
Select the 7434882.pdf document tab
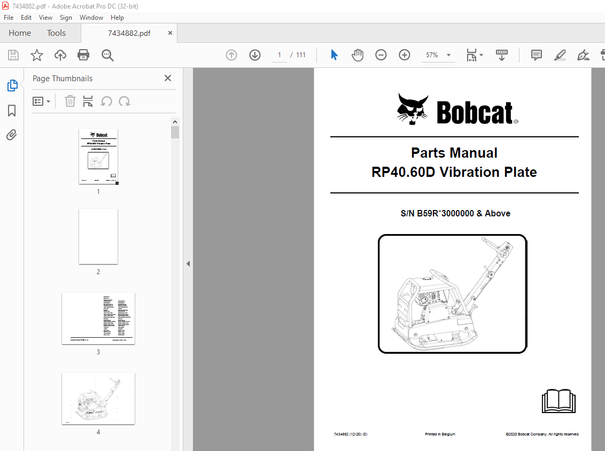click(129, 33)
